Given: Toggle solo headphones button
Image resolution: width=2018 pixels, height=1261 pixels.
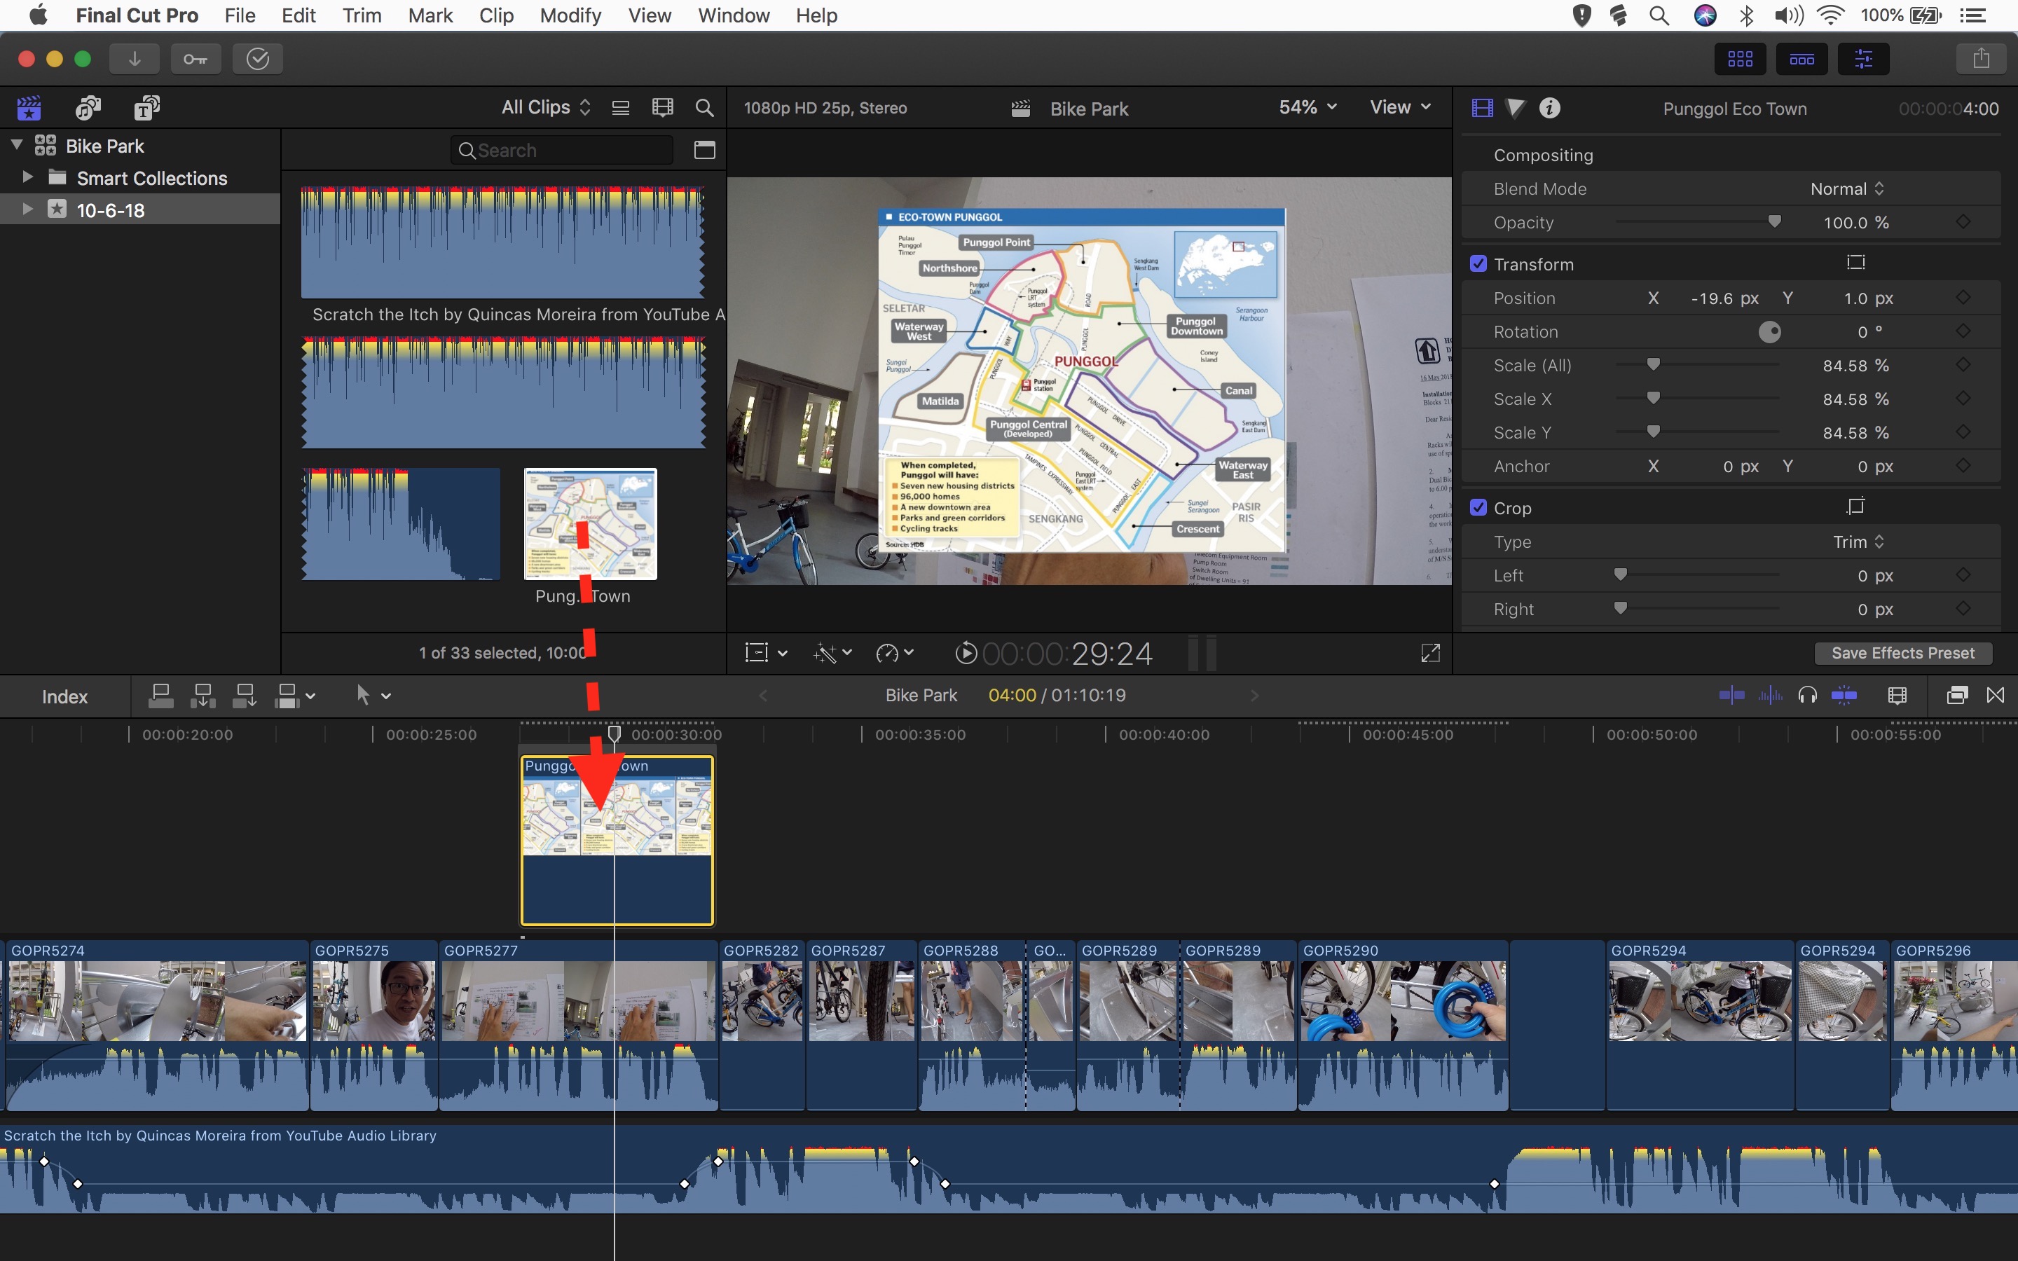Looking at the screenshot, I should 1807,695.
